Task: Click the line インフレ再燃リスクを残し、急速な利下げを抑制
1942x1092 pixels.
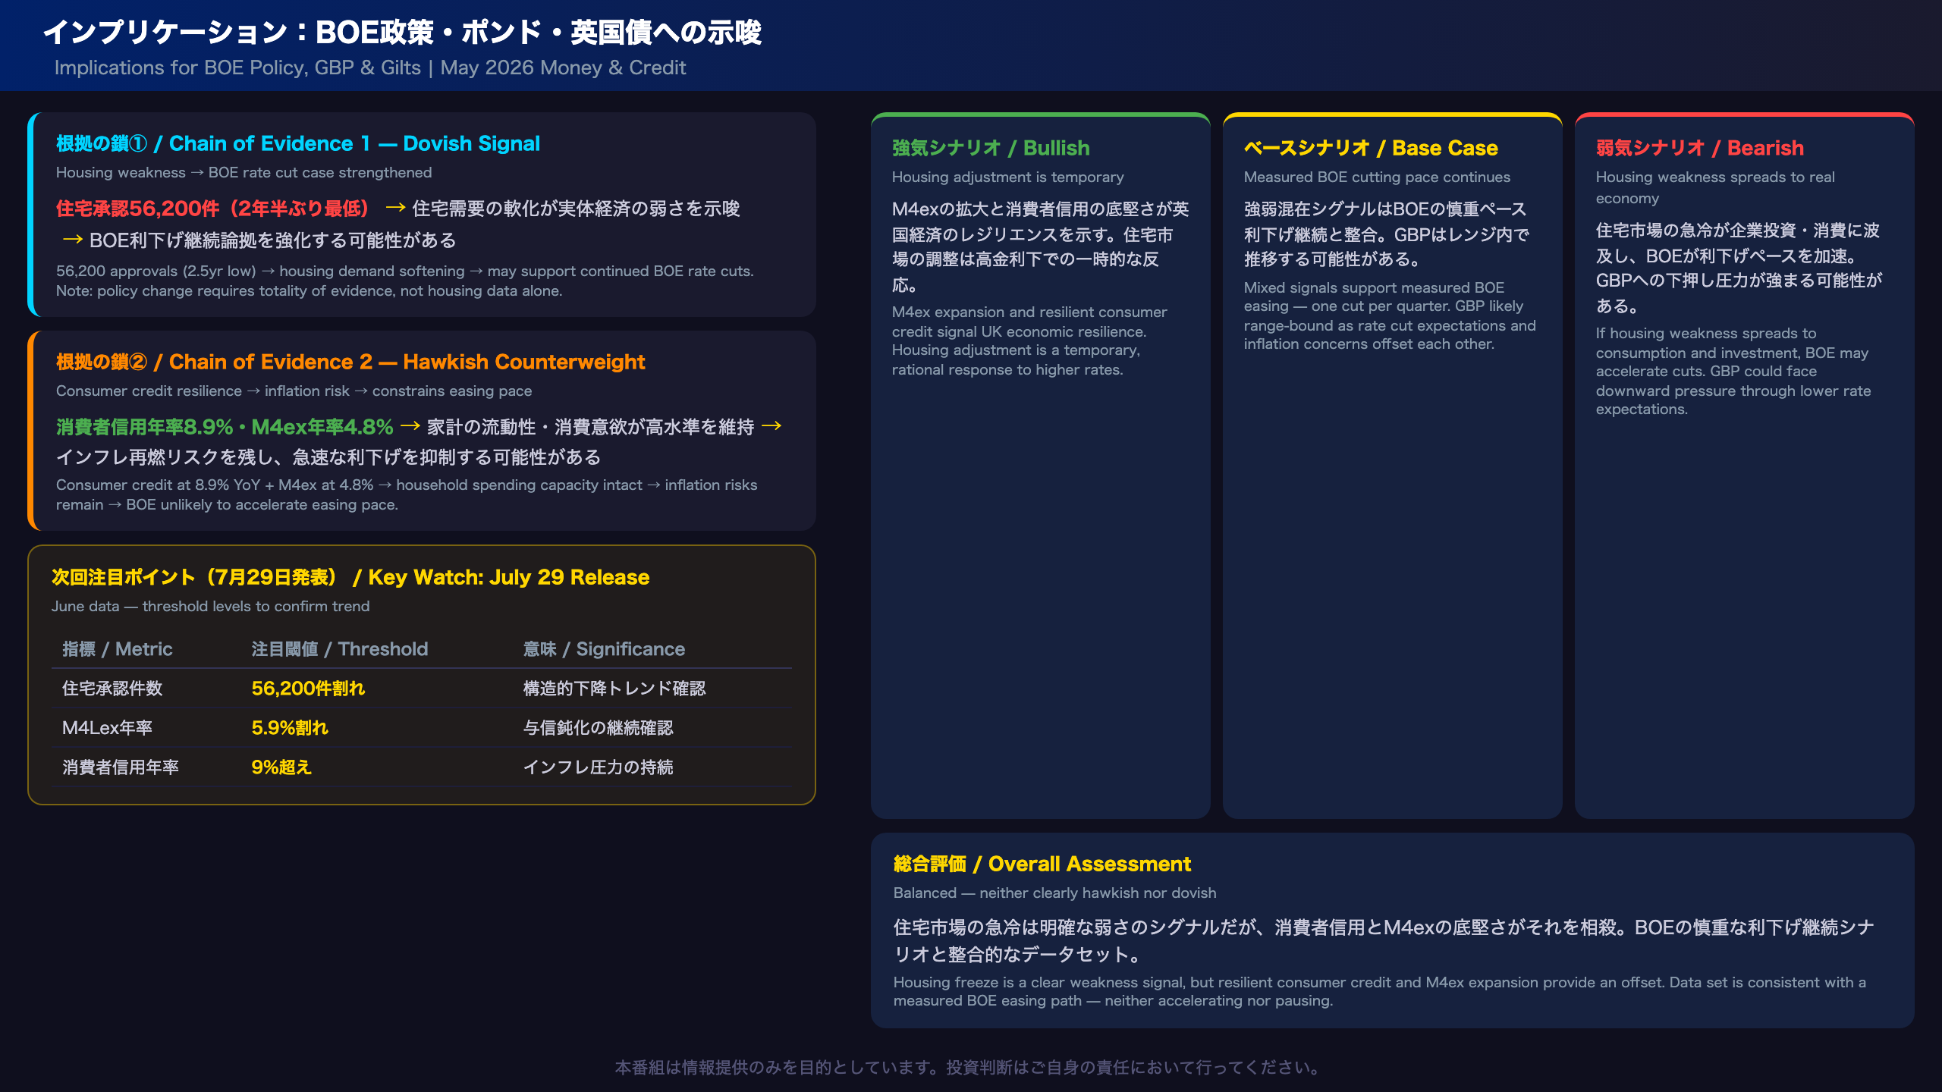Action: (328, 457)
